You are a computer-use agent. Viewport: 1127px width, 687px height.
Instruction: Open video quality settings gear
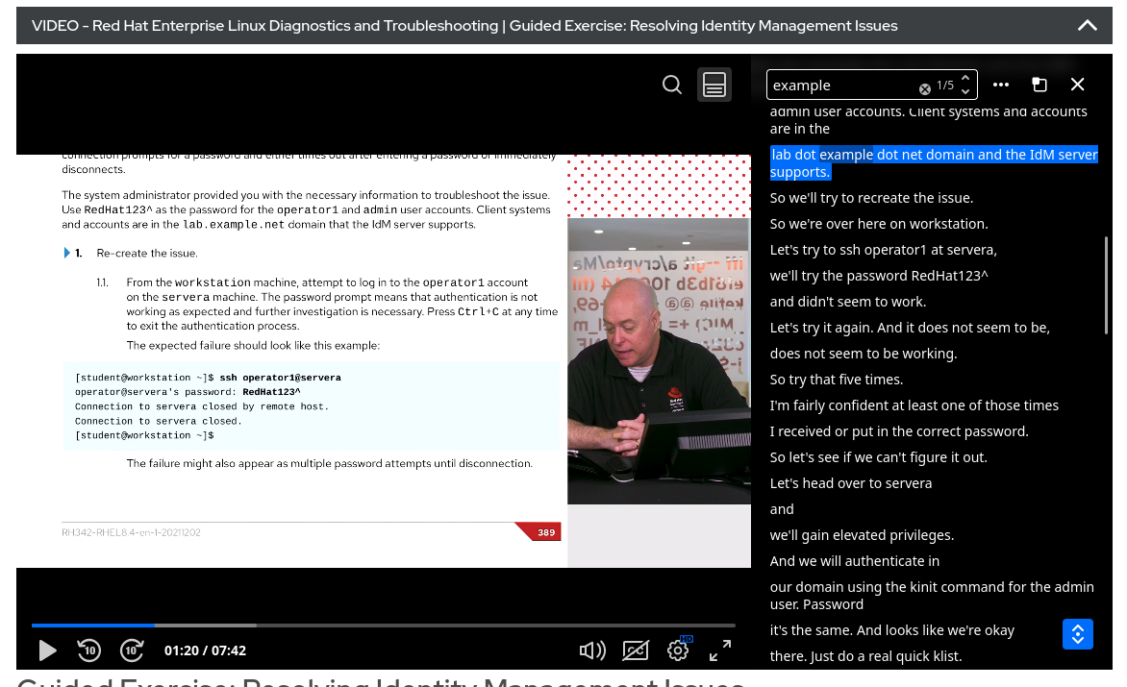[678, 650]
